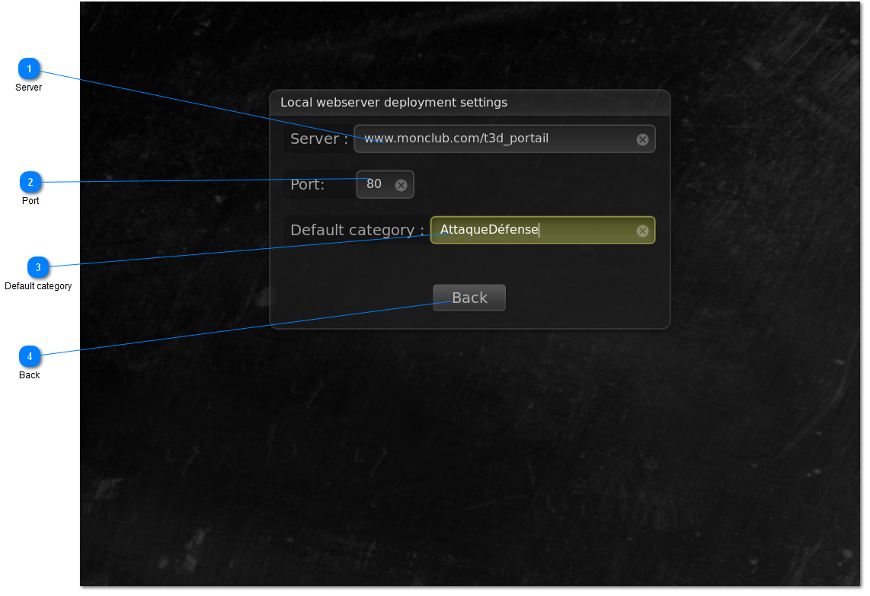Focus the Port number input field
Viewport: 870px width, 596px height.
click(385, 184)
